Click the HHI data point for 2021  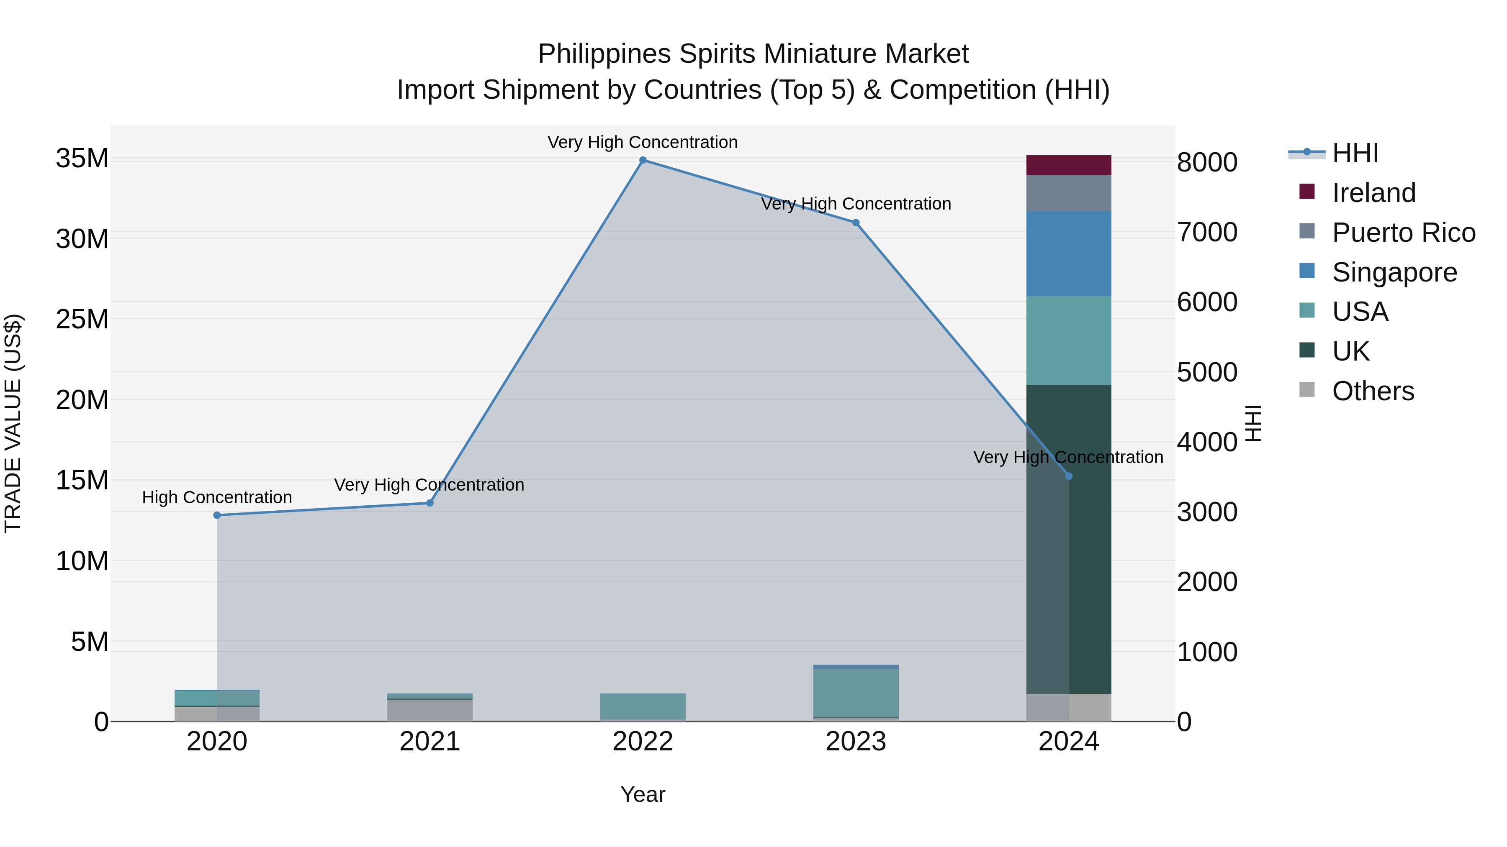(x=430, y=503)
